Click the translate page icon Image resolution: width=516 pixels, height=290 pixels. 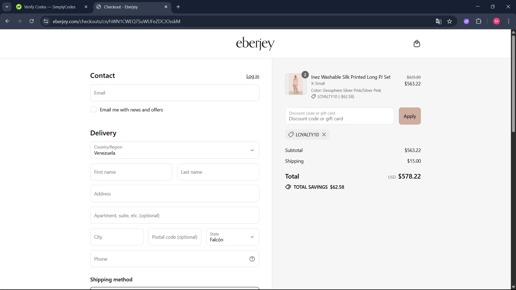(x=439, y=21)
